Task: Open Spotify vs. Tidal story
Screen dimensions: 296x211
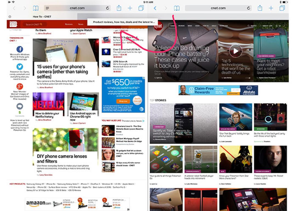Action: point(171,133)
